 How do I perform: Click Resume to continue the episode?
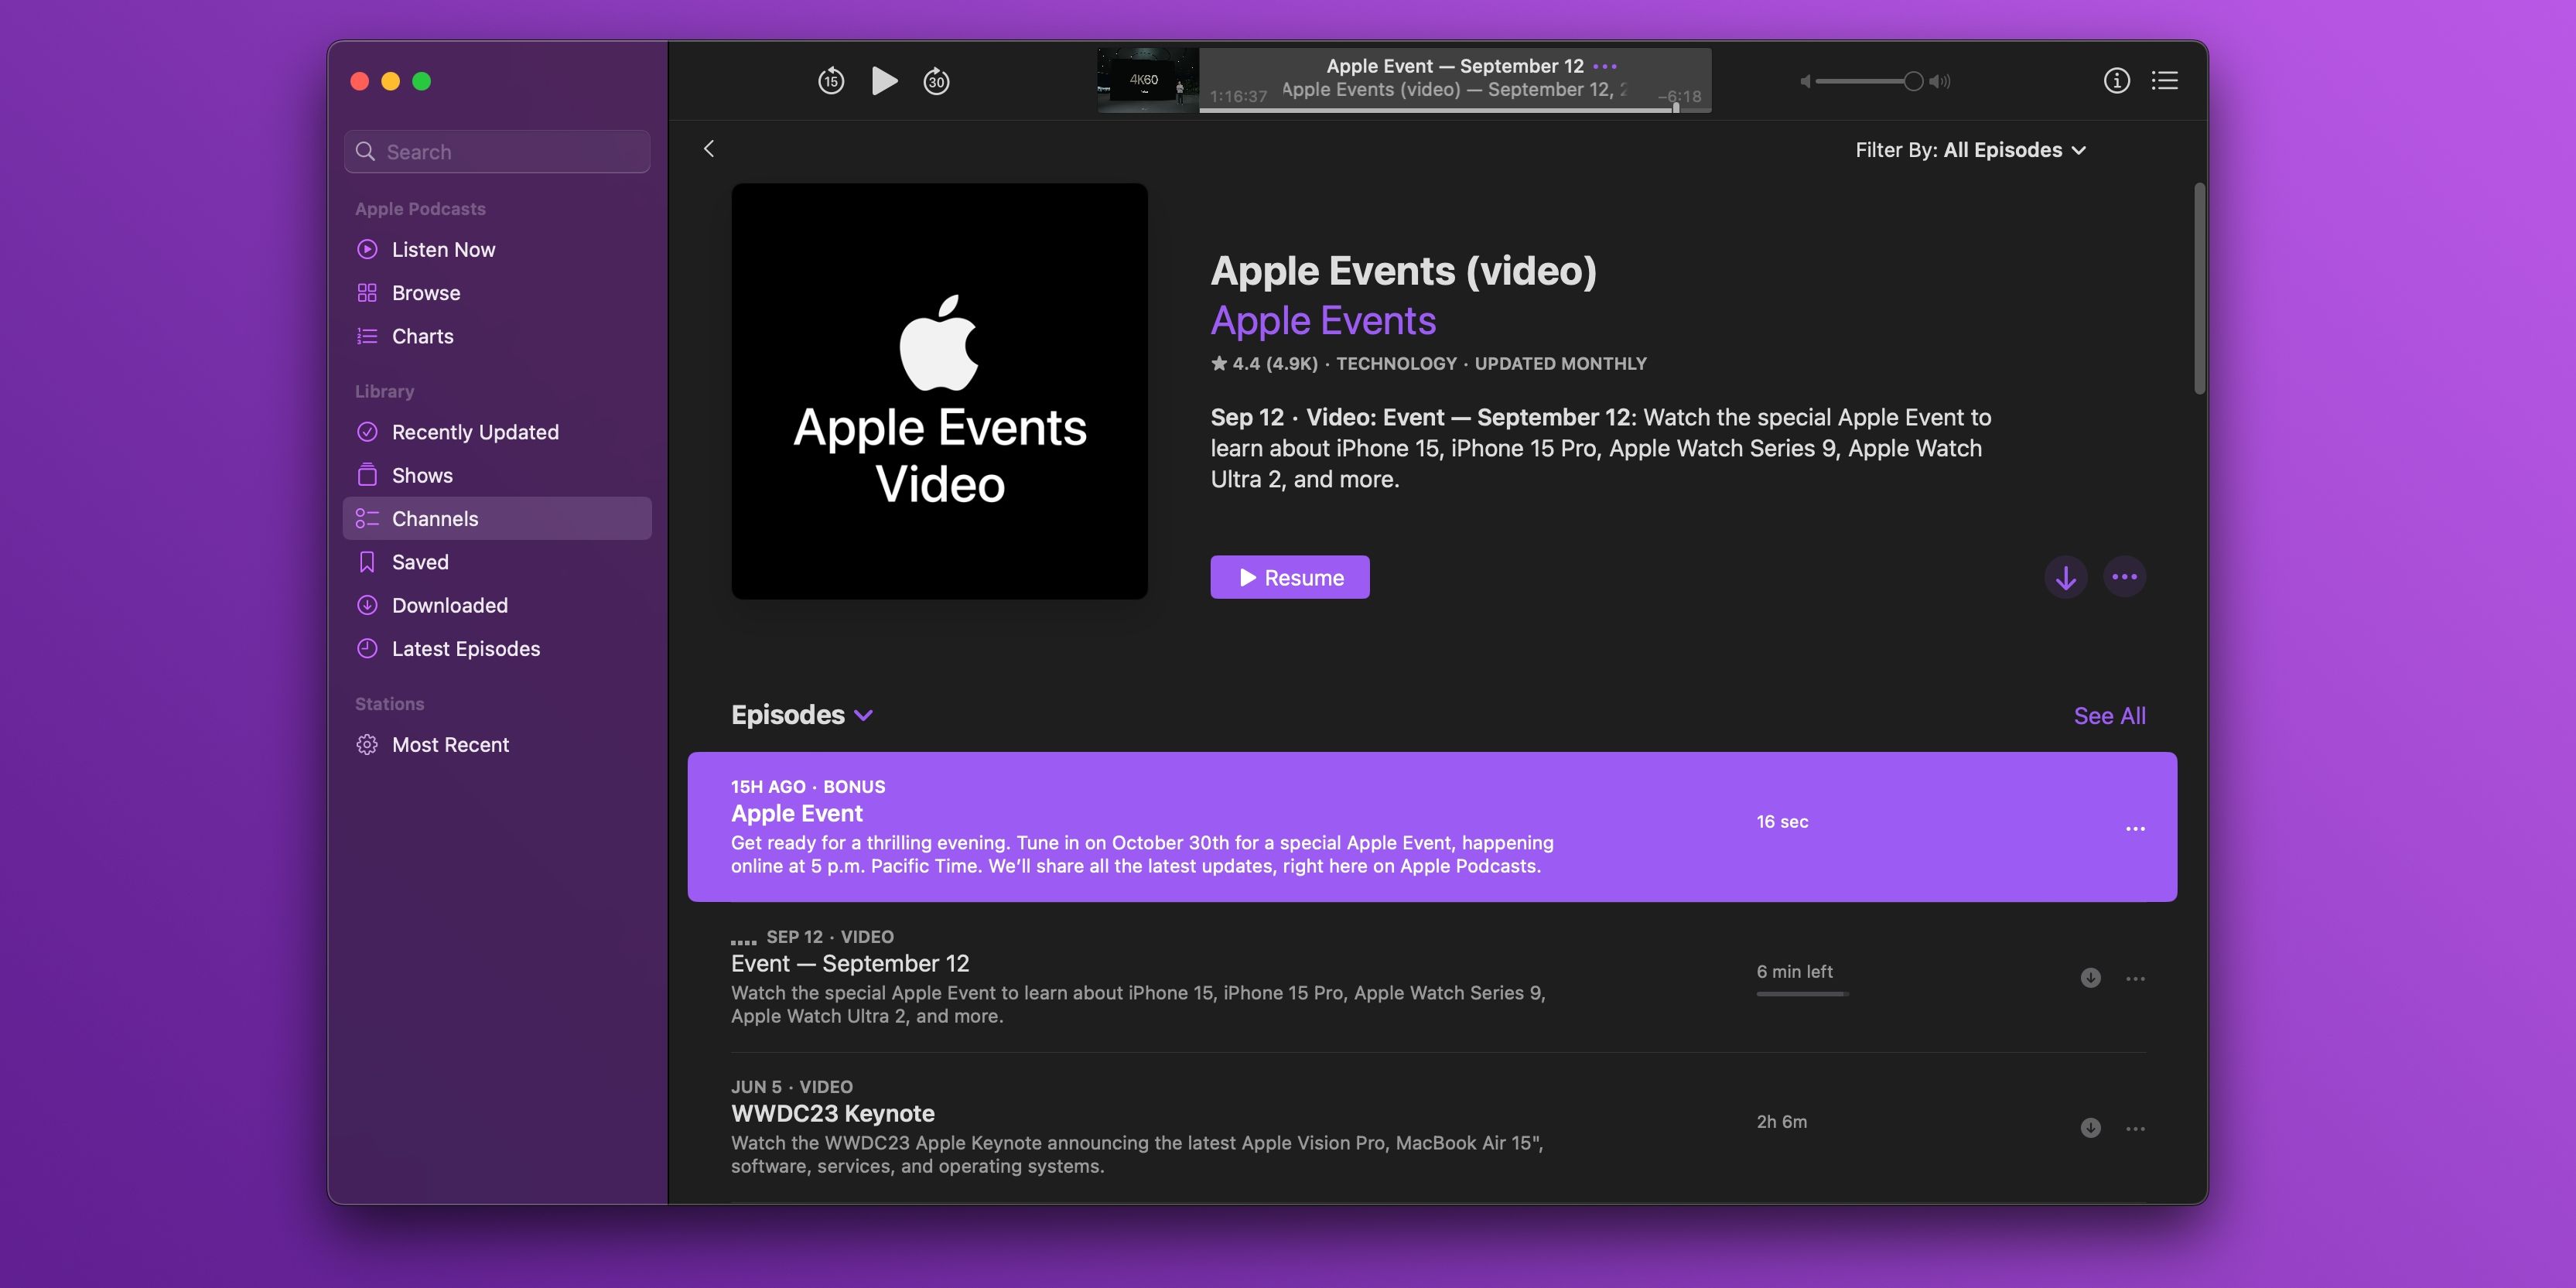(x=1289, y=577)
